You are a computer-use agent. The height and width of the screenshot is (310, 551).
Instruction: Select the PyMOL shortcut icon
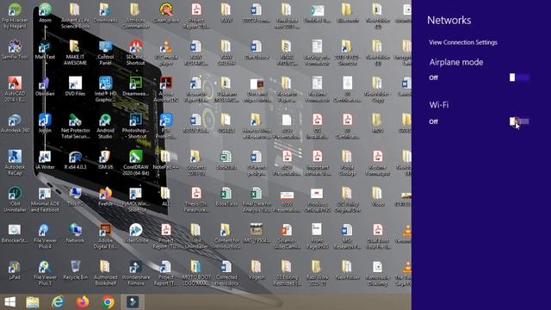pyautogui.click(x=136, y=199)
